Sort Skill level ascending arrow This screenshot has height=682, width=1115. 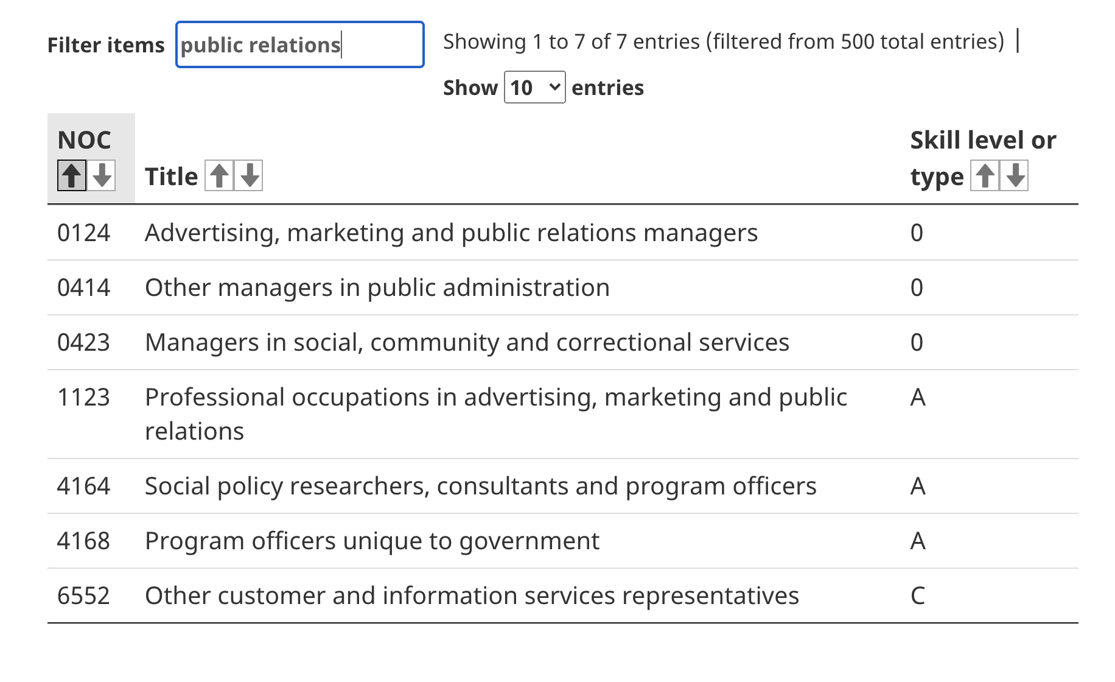(x=985, y=175)
